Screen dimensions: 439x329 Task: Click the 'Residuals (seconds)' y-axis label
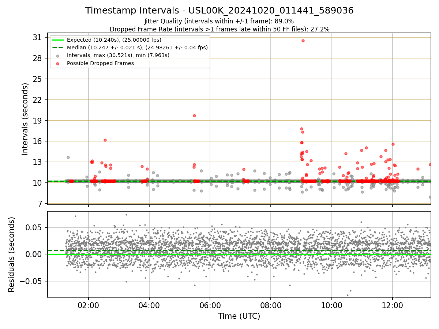[11, 254]
